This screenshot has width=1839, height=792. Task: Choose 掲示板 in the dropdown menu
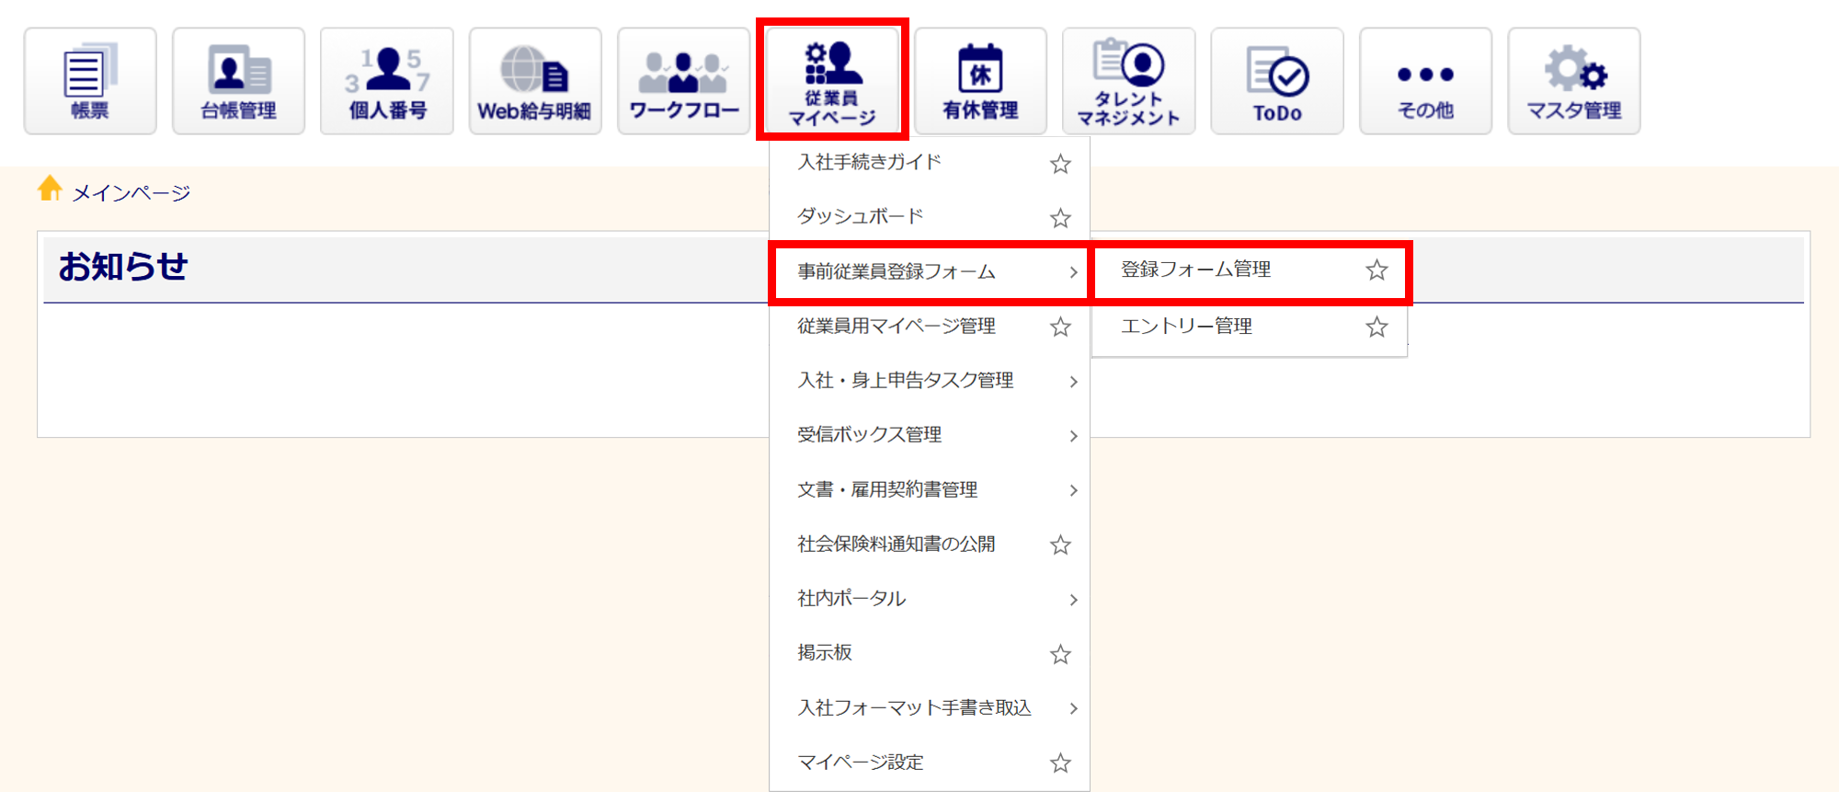click(x=825, y=653)
